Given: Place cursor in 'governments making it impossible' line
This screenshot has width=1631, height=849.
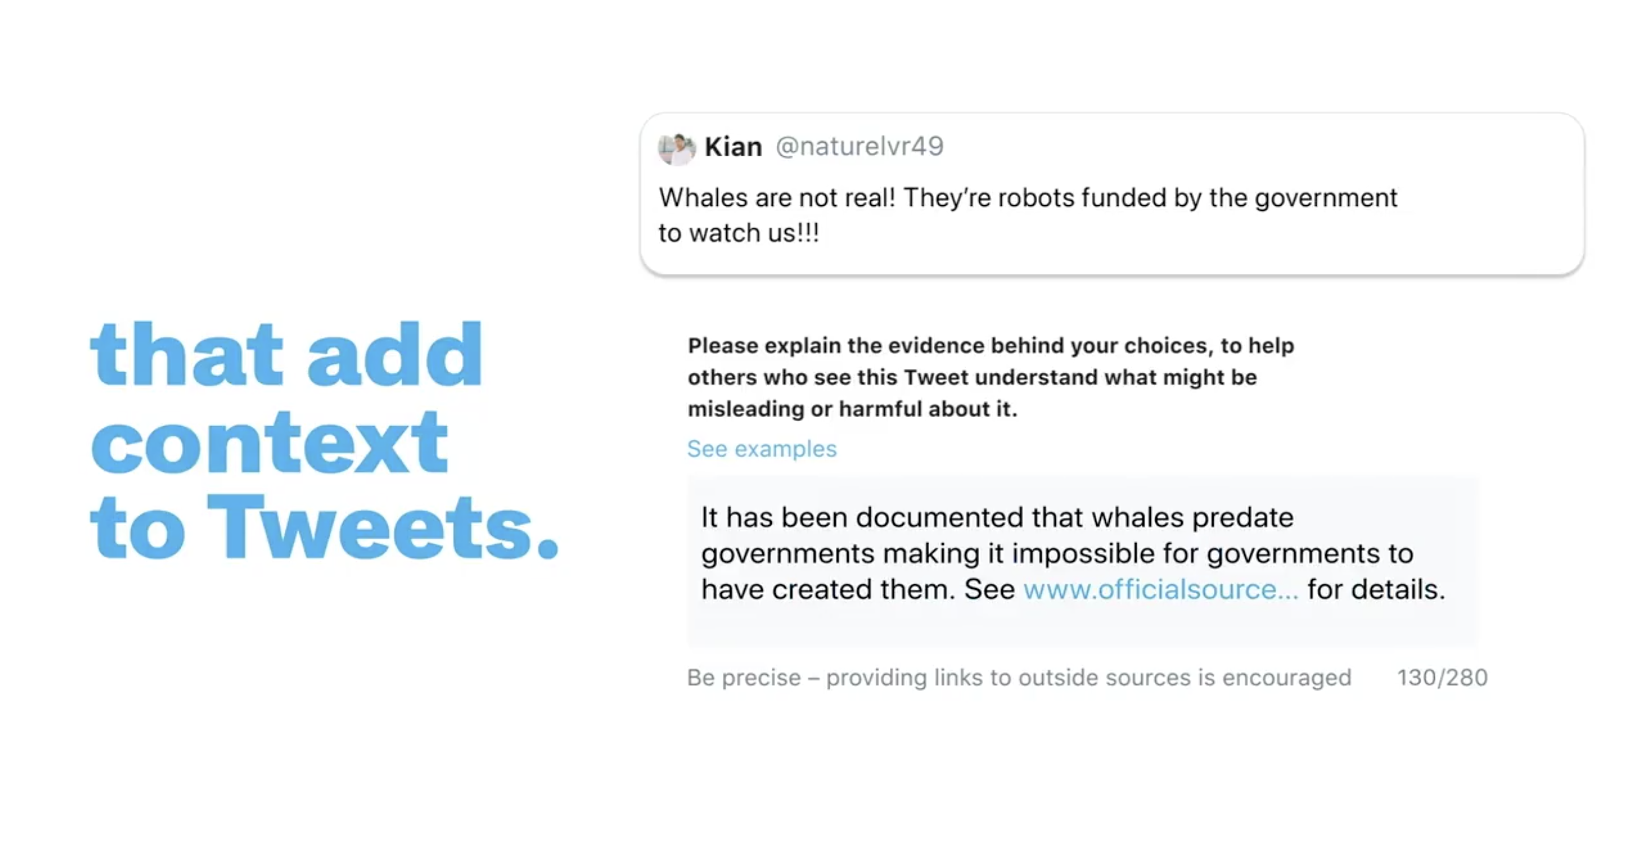Looking at the screenshot, I should coord(1056,553).
